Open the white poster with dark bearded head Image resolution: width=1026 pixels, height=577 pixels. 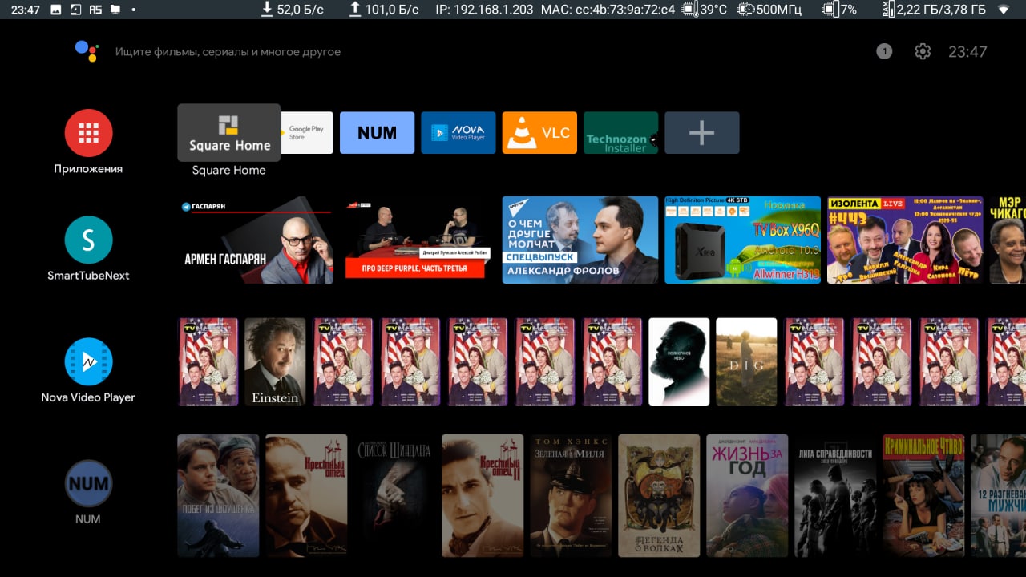pos(679,361)
